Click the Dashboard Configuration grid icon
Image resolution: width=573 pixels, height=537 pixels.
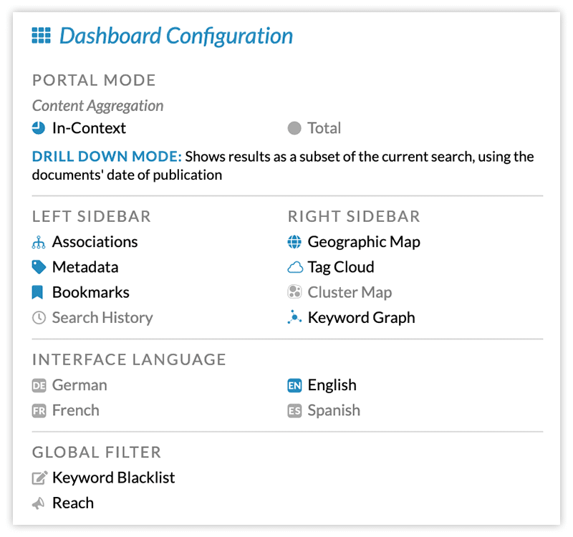(41, 36)
